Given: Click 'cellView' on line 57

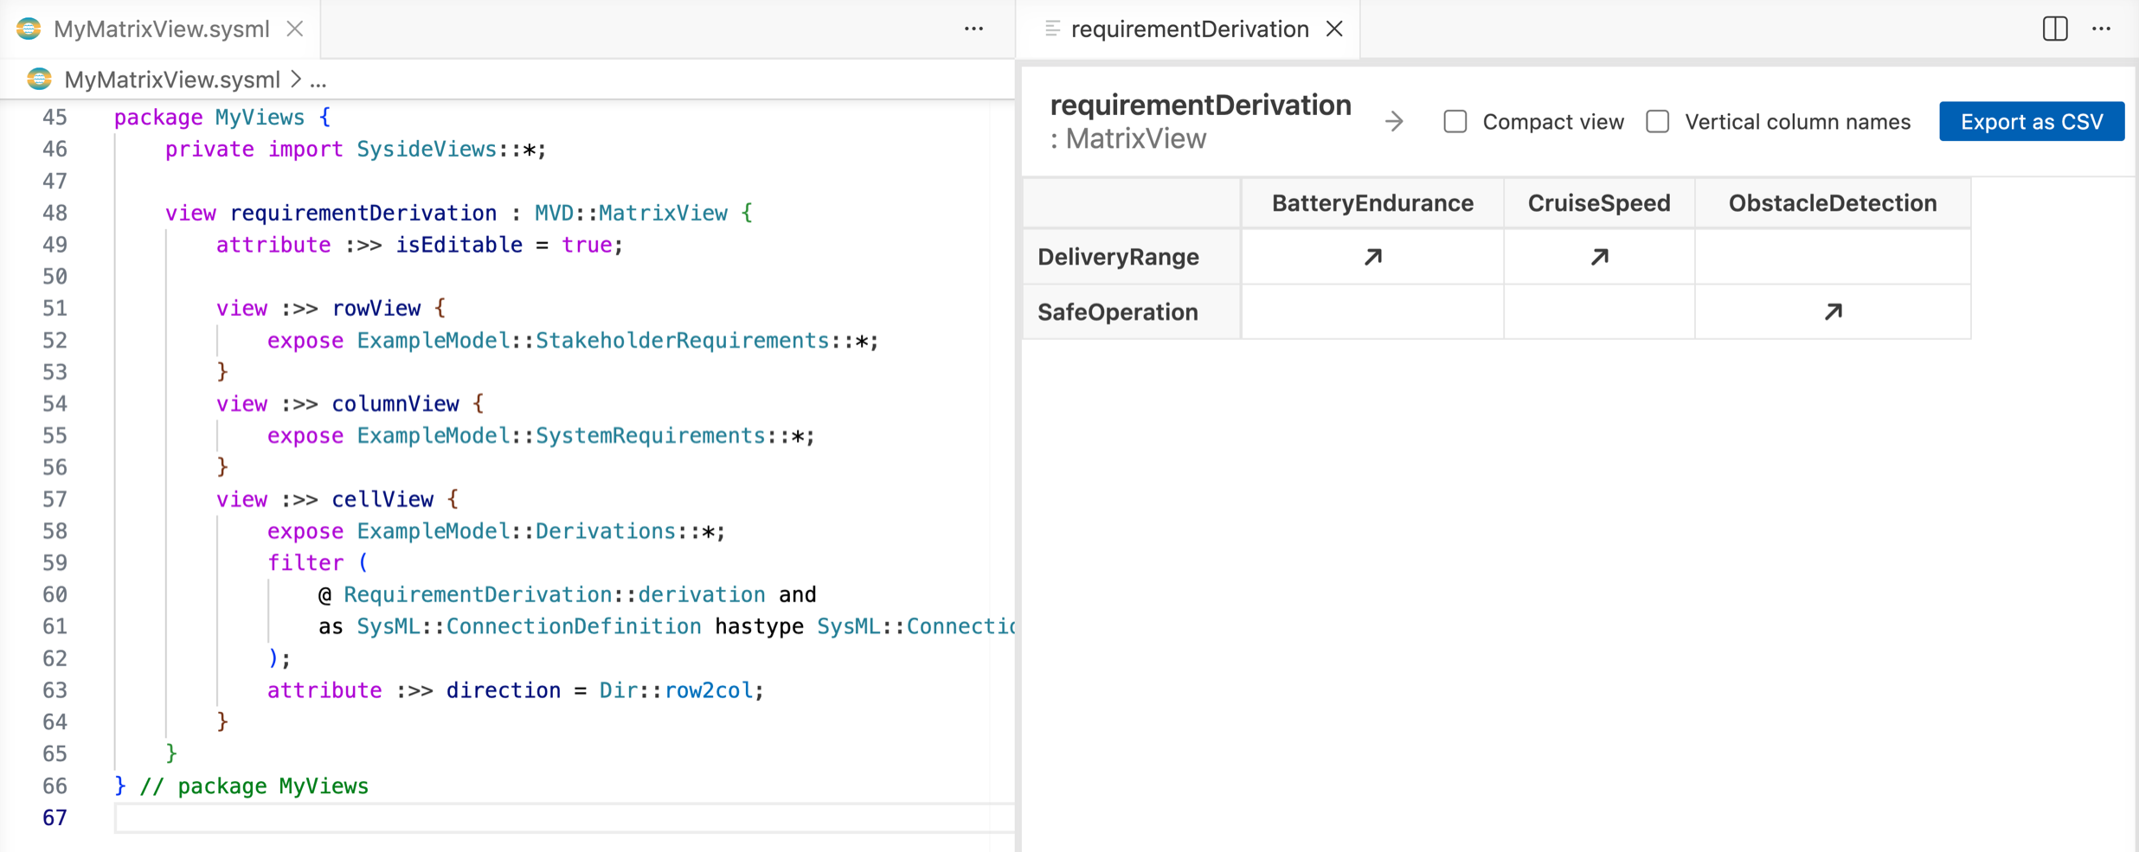Looking at the screenshot, I should (382, 499).
